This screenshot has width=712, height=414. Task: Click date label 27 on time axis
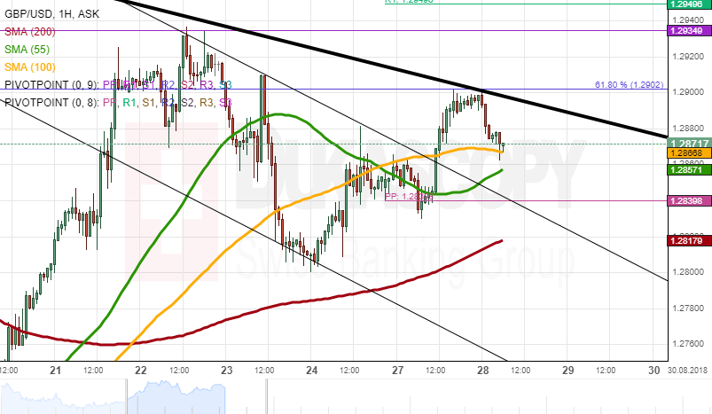pos(398,371)
